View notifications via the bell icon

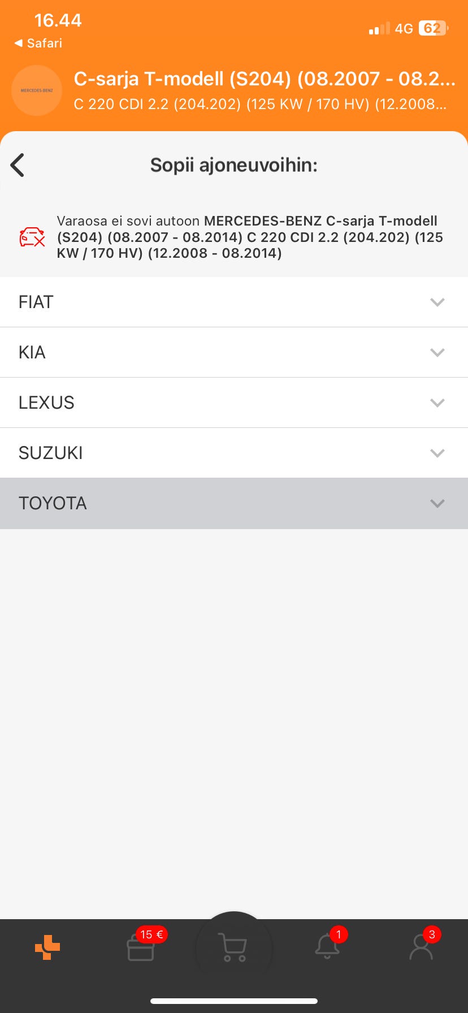pyautogui.click(x=328, y=947)
